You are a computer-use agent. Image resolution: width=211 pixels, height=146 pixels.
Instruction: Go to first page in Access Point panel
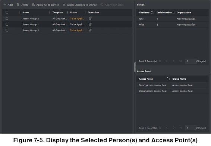pyautogui.click(x=160, y=128)
